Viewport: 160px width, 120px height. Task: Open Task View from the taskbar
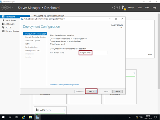click(x=17, y=117)
